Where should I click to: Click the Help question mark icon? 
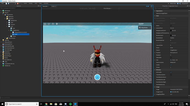coord(178,4)
